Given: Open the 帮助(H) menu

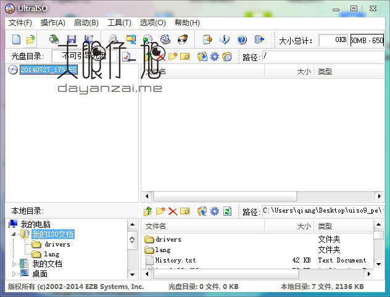Looking at the screenshot, I should pos(187,23).
